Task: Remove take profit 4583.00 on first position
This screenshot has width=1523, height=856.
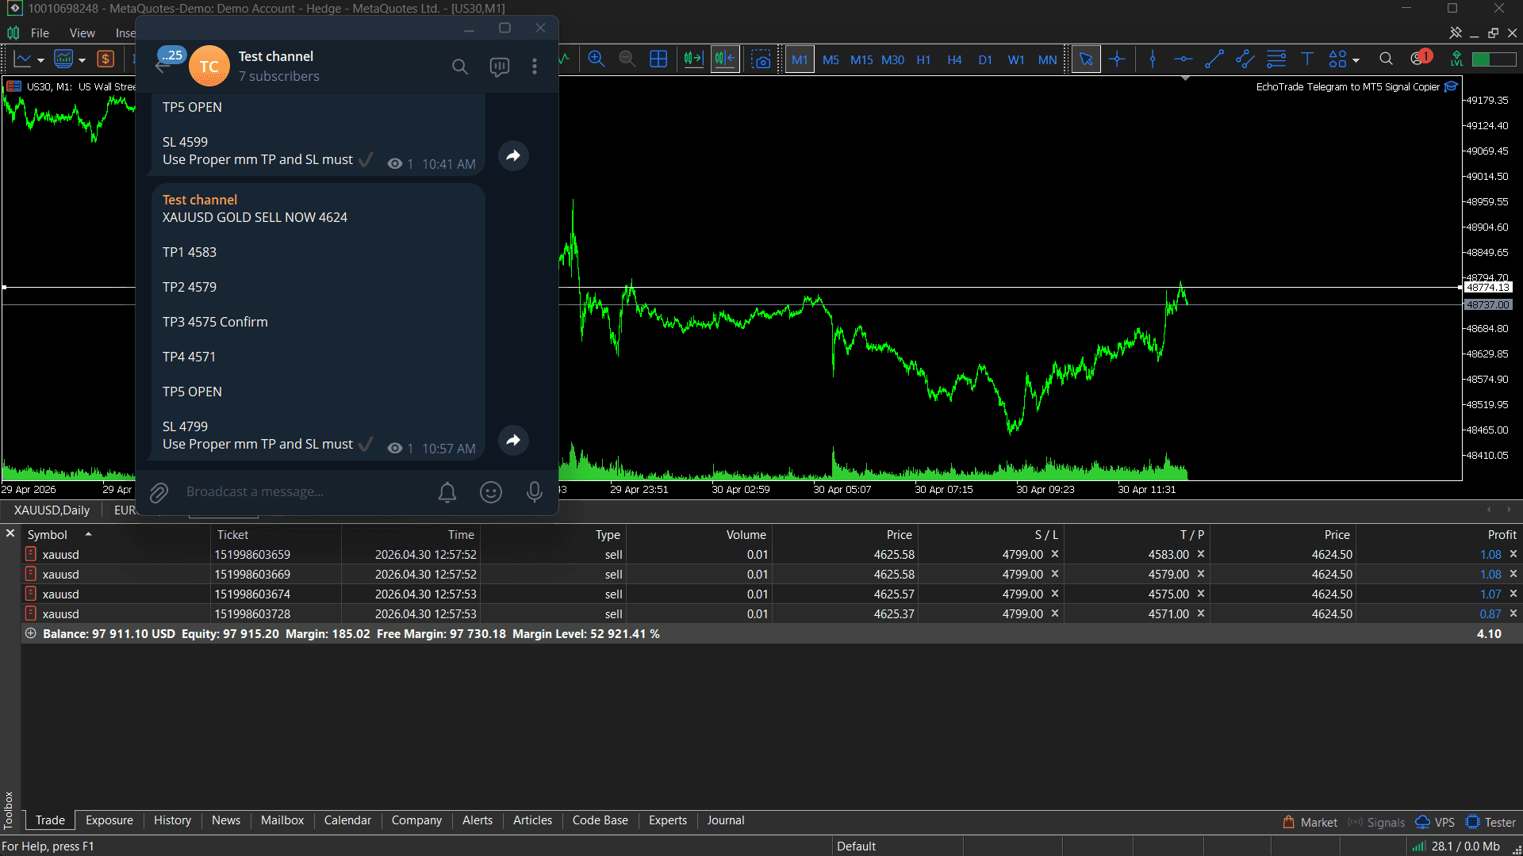Action: [1201, 555]
